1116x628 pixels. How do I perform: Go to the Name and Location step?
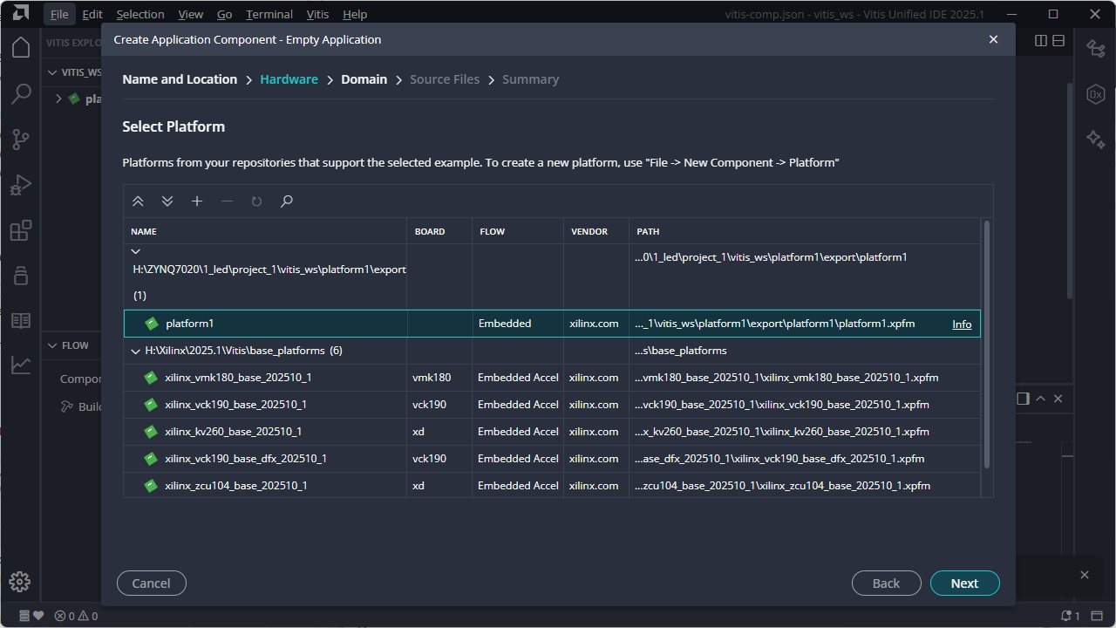pos(180,79)
